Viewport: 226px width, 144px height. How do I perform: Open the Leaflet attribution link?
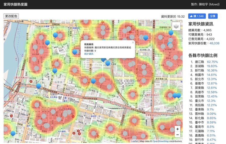point(135,141)
